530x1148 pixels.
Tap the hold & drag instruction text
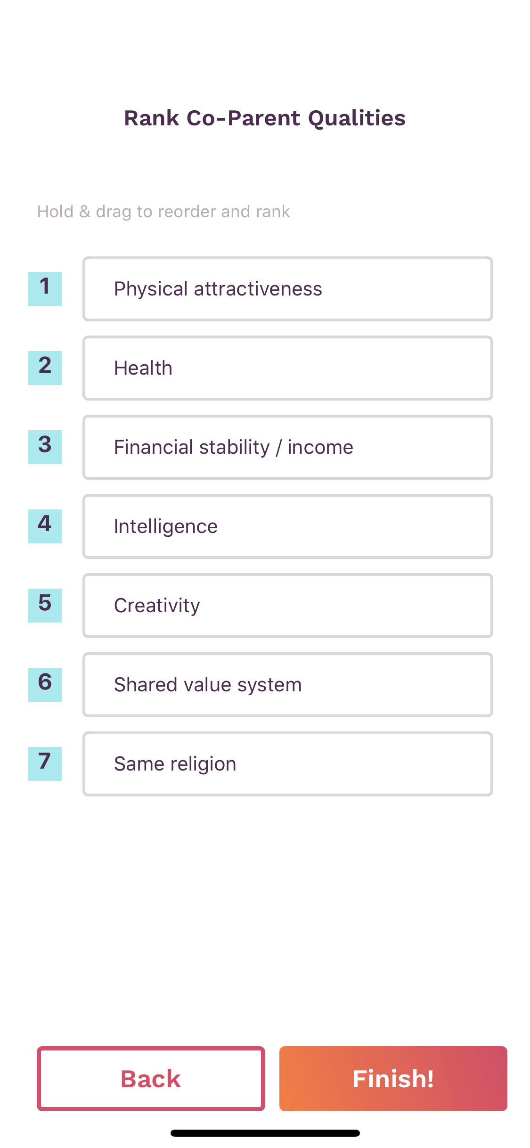[163, 212]
